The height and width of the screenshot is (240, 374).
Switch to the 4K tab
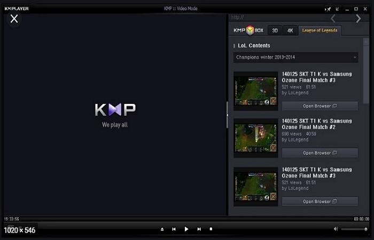pos(290,30)
